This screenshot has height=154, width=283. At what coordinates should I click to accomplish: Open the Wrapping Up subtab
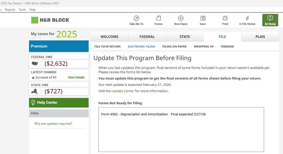(203, 46)
